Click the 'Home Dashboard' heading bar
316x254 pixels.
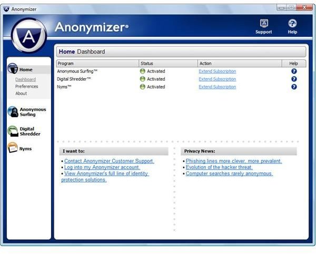[181, 52]
